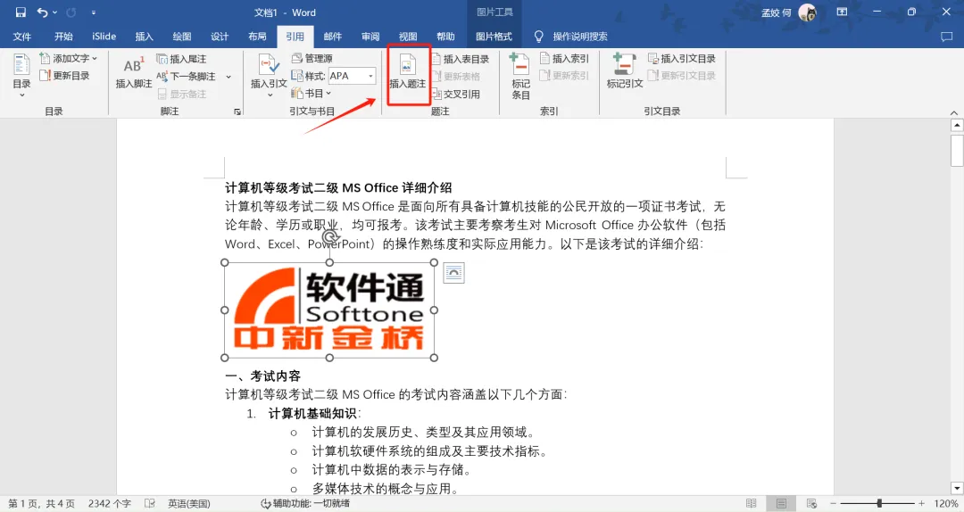This screenshot has height=512, width=964.
Task: Select the Softtone logo picture
Action: tap(329, 310)
